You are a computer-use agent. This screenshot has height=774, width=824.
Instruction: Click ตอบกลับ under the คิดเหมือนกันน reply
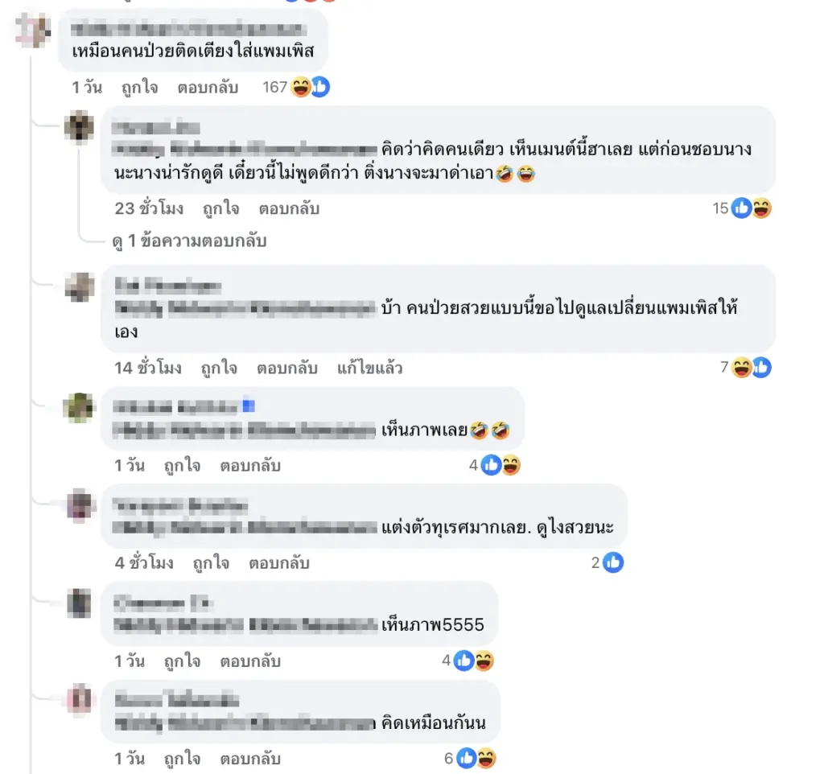(x=250, y=759)
